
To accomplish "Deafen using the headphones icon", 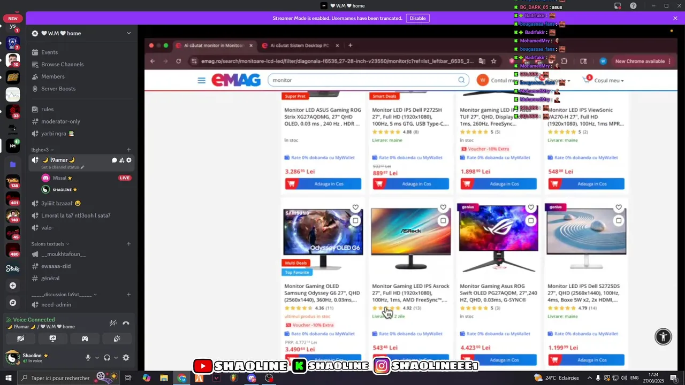I will [x=107, y=358].
